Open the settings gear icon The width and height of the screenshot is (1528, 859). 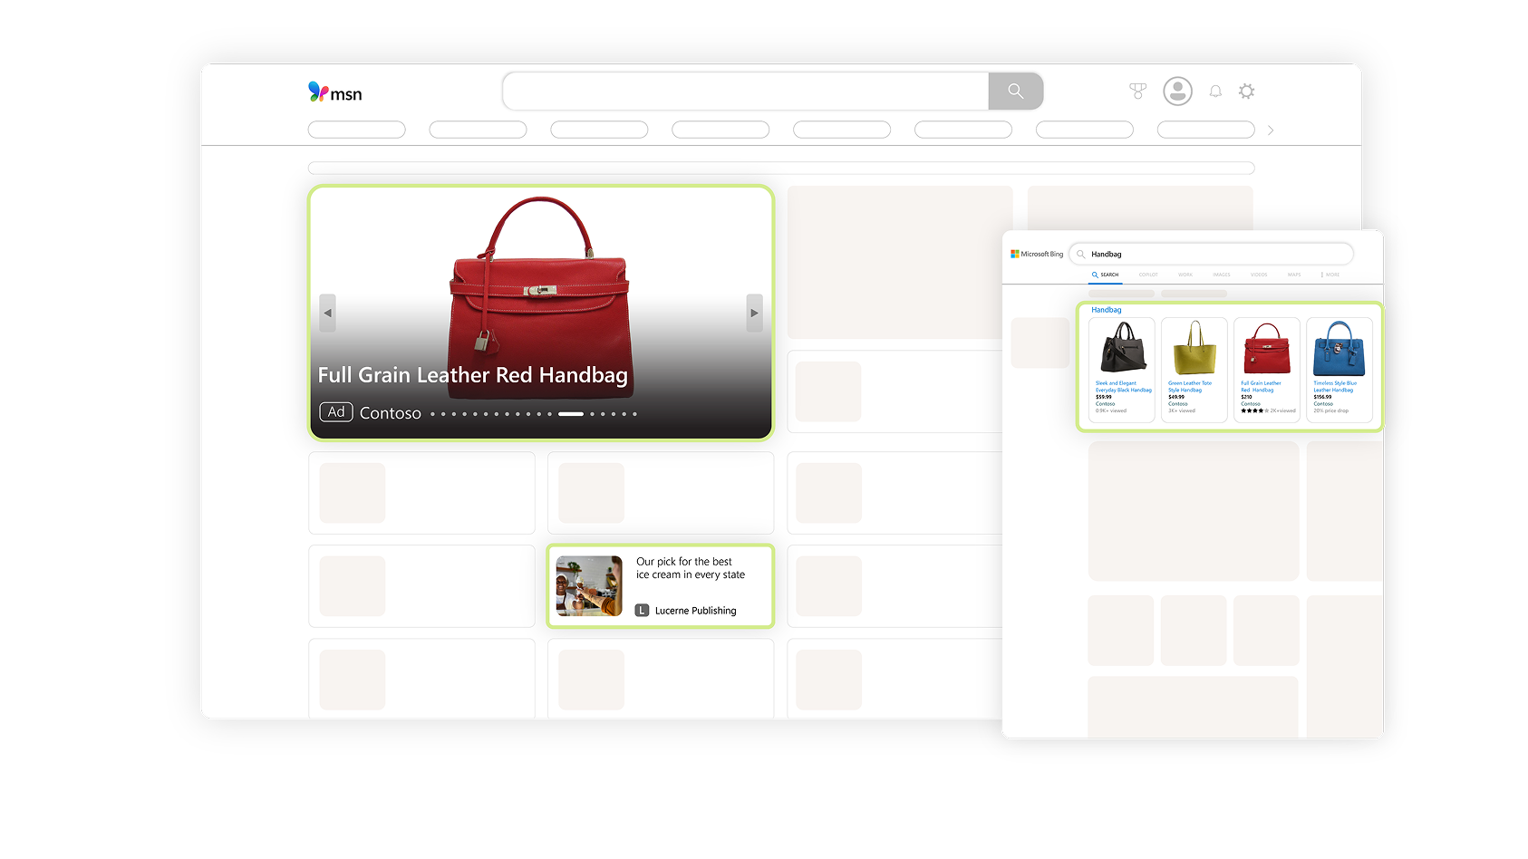(x=1246, y=92)
